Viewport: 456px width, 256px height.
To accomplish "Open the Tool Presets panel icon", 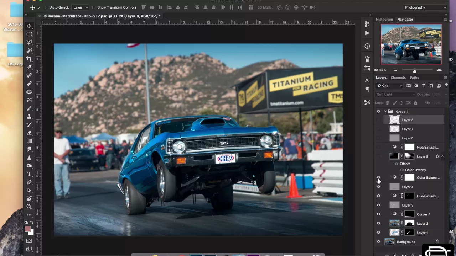I will 367,103.
